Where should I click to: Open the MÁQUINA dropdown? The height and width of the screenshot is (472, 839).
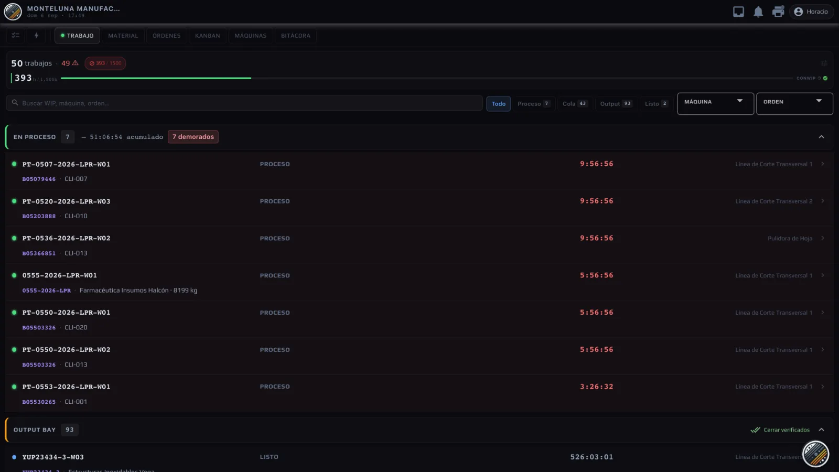[715, 103]
